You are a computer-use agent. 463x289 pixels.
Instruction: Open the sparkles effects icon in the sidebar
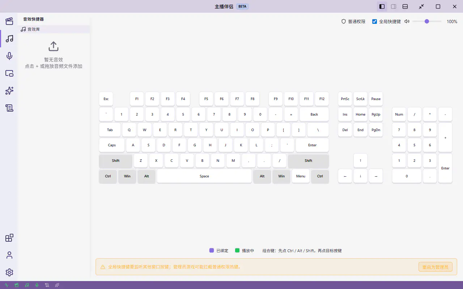pyautogui.click(x=9, y=91)
